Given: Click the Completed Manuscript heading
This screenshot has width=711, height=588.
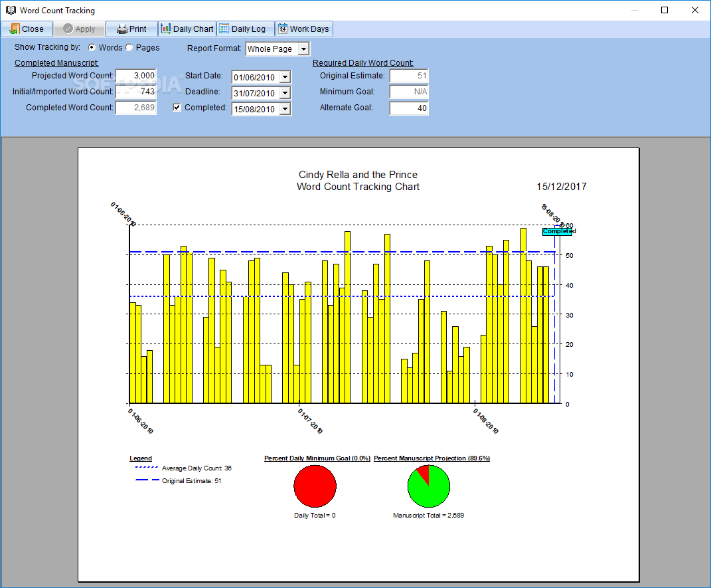Looking at the screenshot, I should point(56,63).
